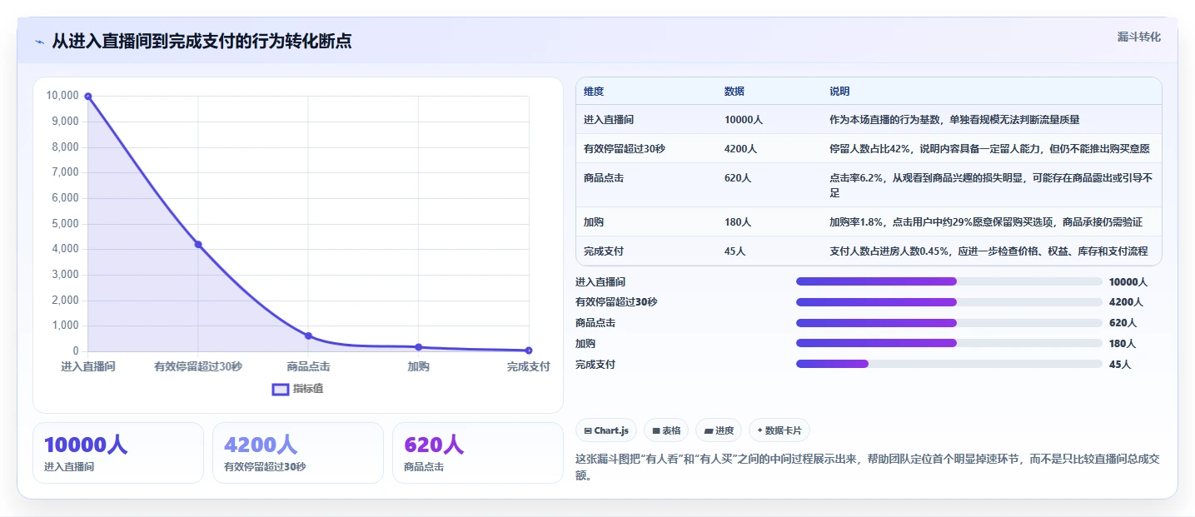Click the 10,000 y-axis label

[62, 96]
